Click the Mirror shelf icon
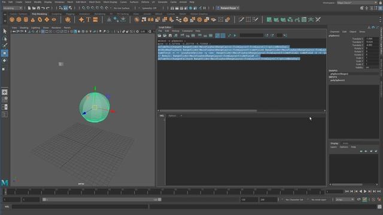 pyautogui.click(x=151, y=20)
